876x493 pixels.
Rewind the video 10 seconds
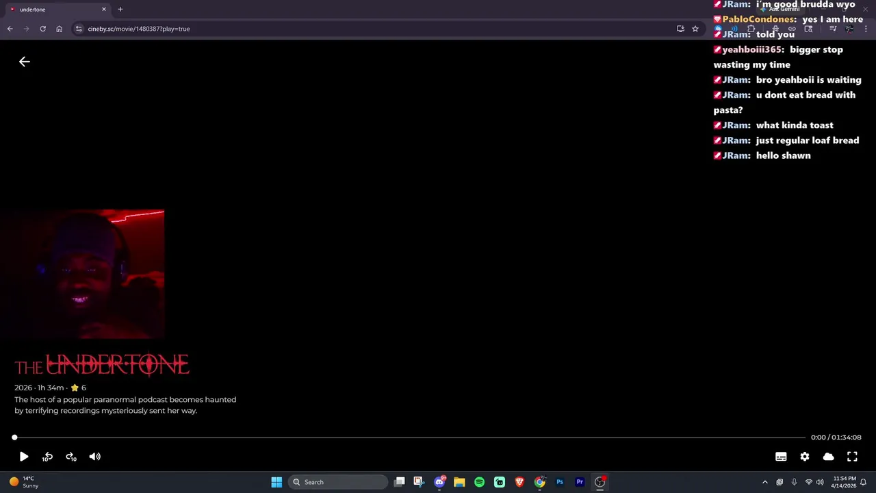(47, 457)
